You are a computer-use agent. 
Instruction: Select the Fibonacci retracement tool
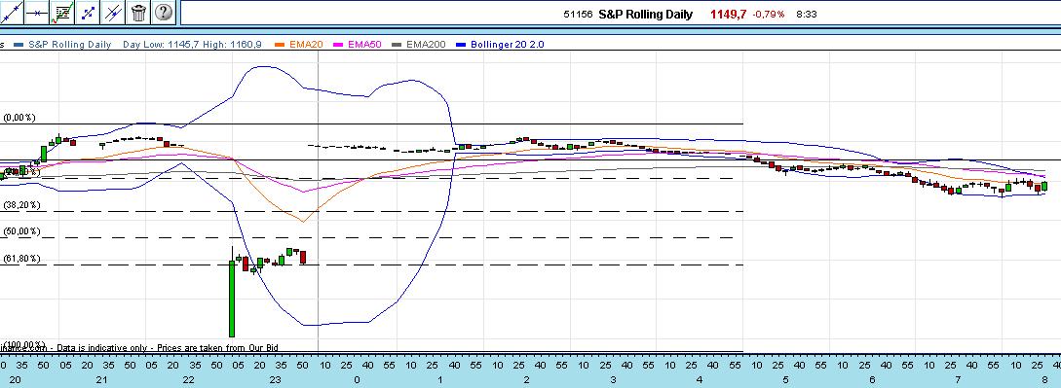point(63,12)
